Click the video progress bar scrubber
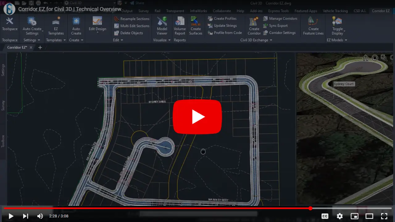The height and width of the screenshot is (222, 395). click(310, 208)
